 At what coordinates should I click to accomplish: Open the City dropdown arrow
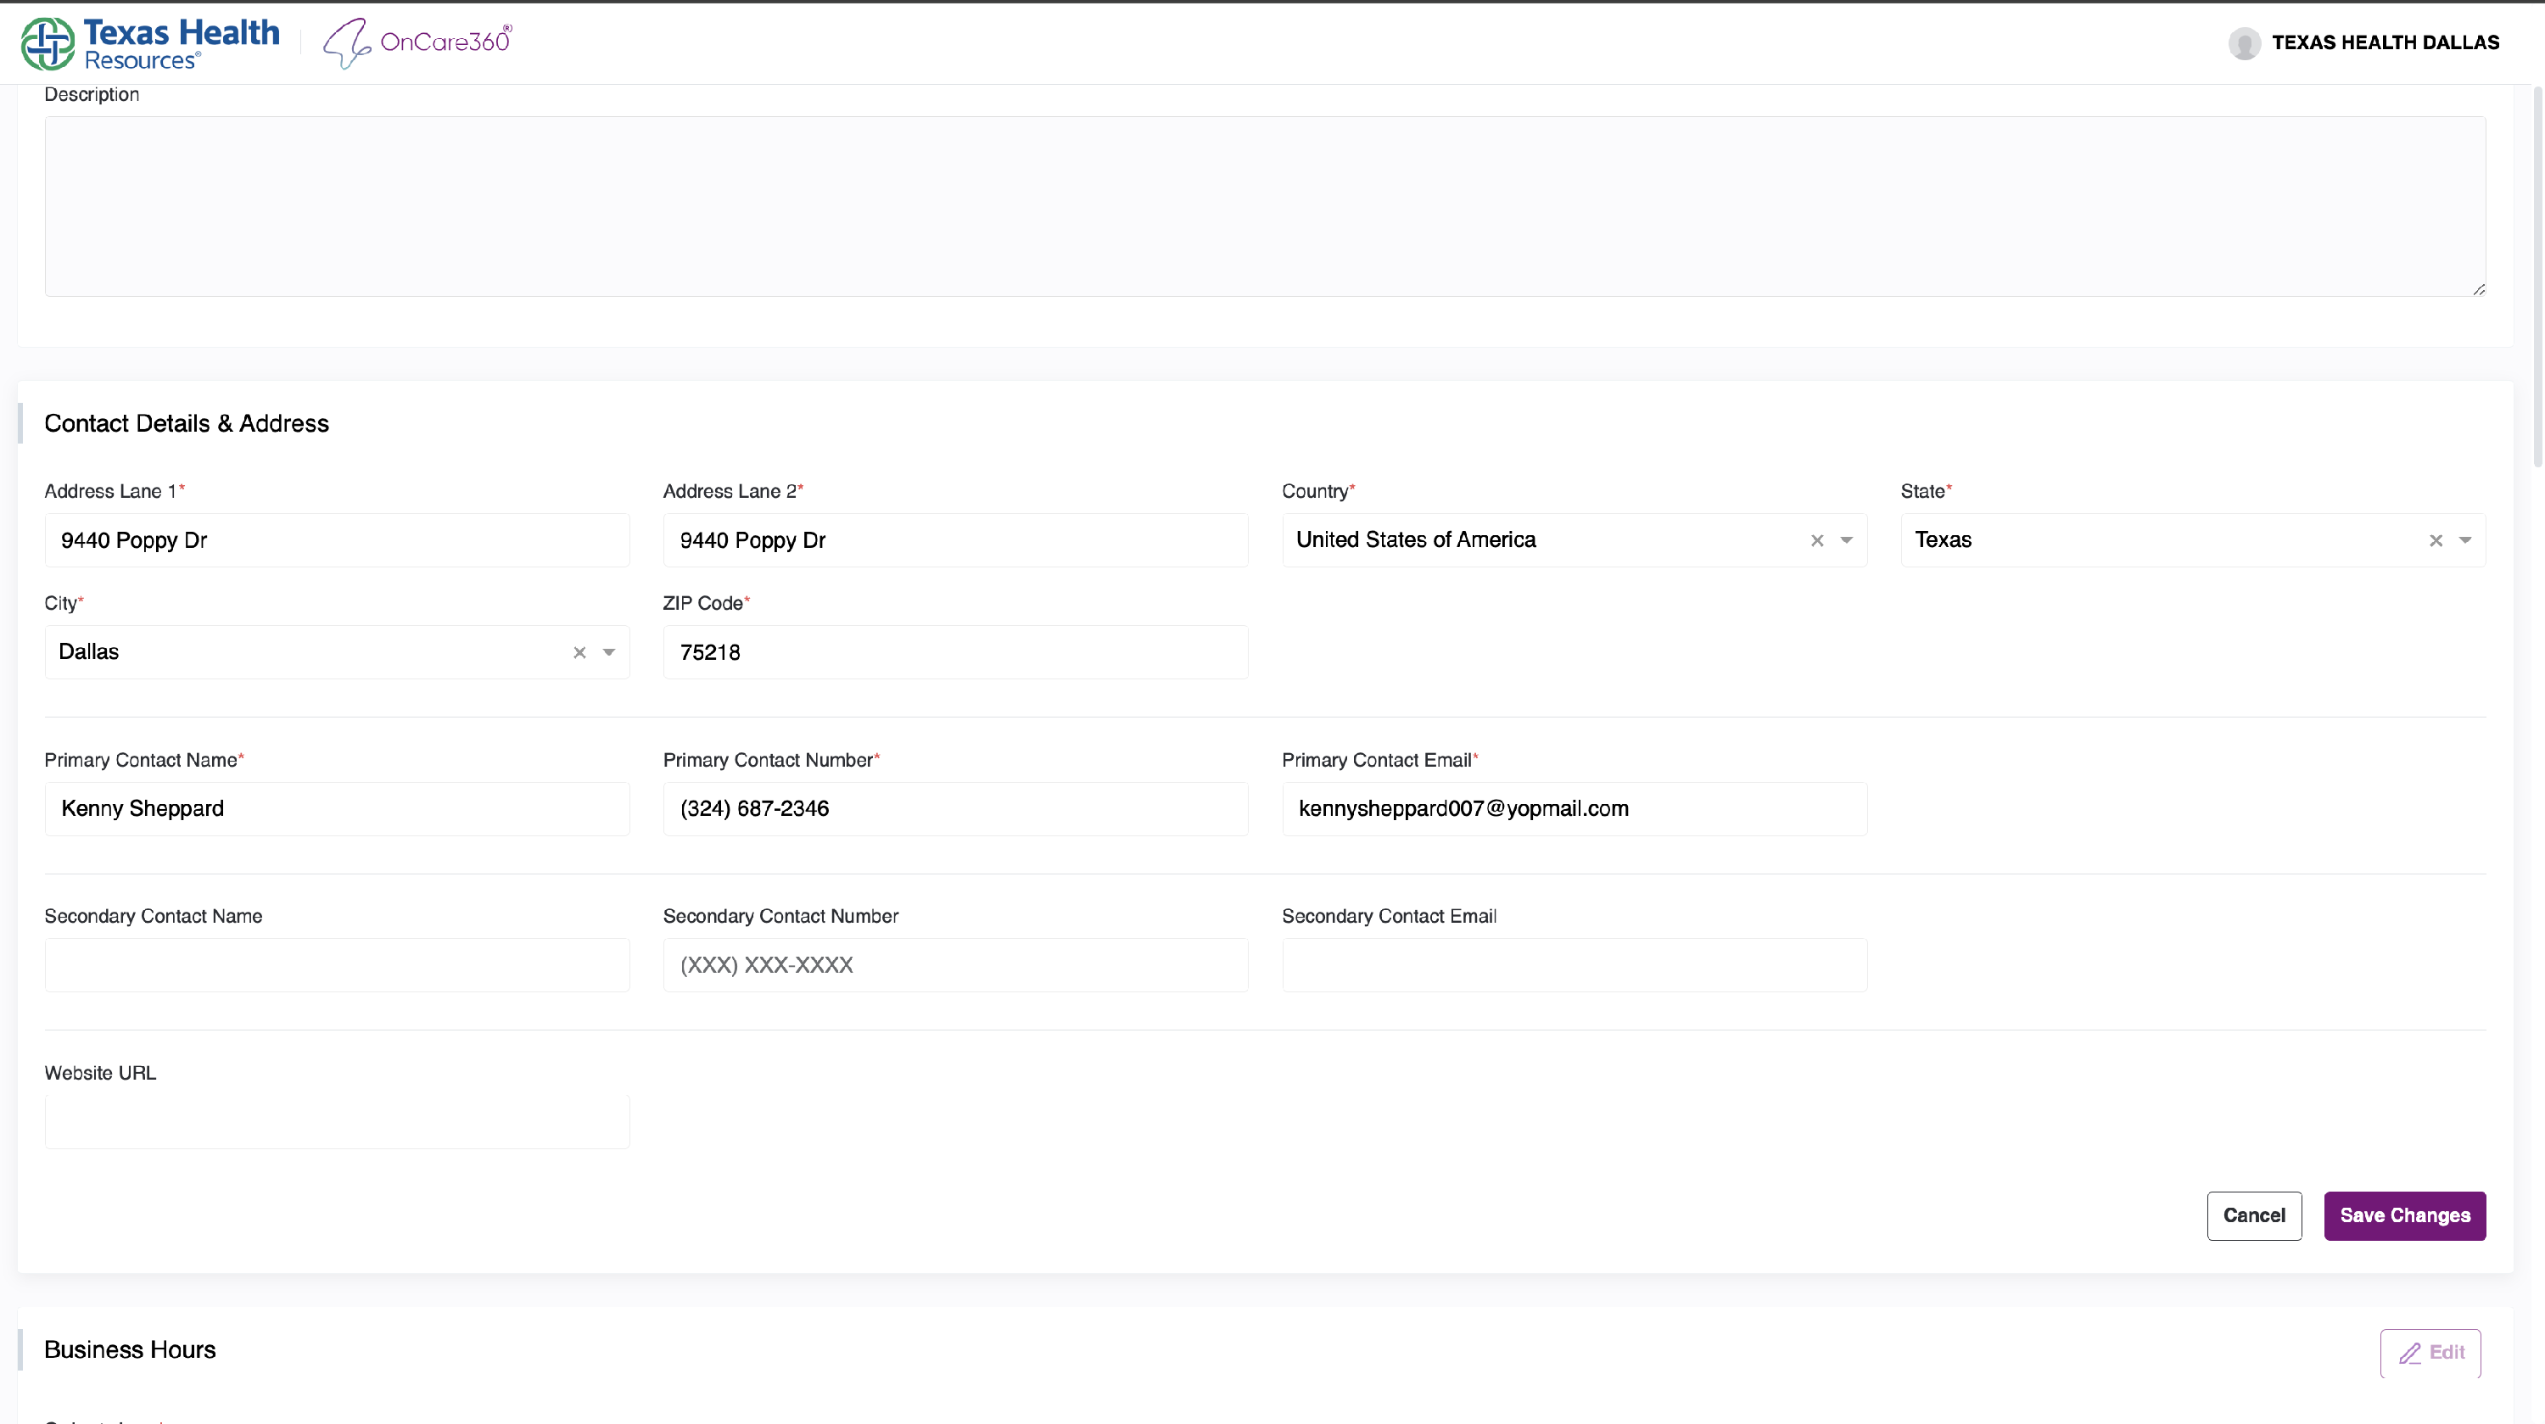pyautogui.click(x=610, y=653)
